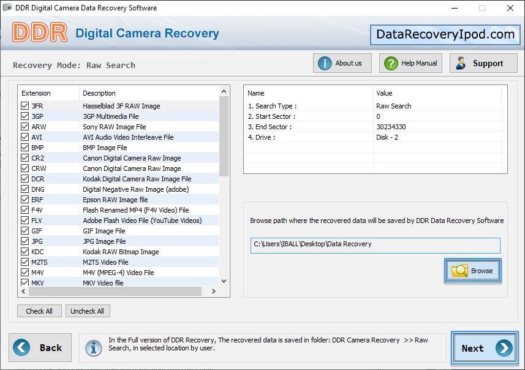Open the Support button

pos(483,63)
